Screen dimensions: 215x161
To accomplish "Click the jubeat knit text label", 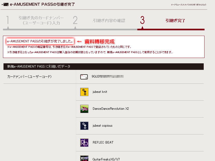I will 100,92.
